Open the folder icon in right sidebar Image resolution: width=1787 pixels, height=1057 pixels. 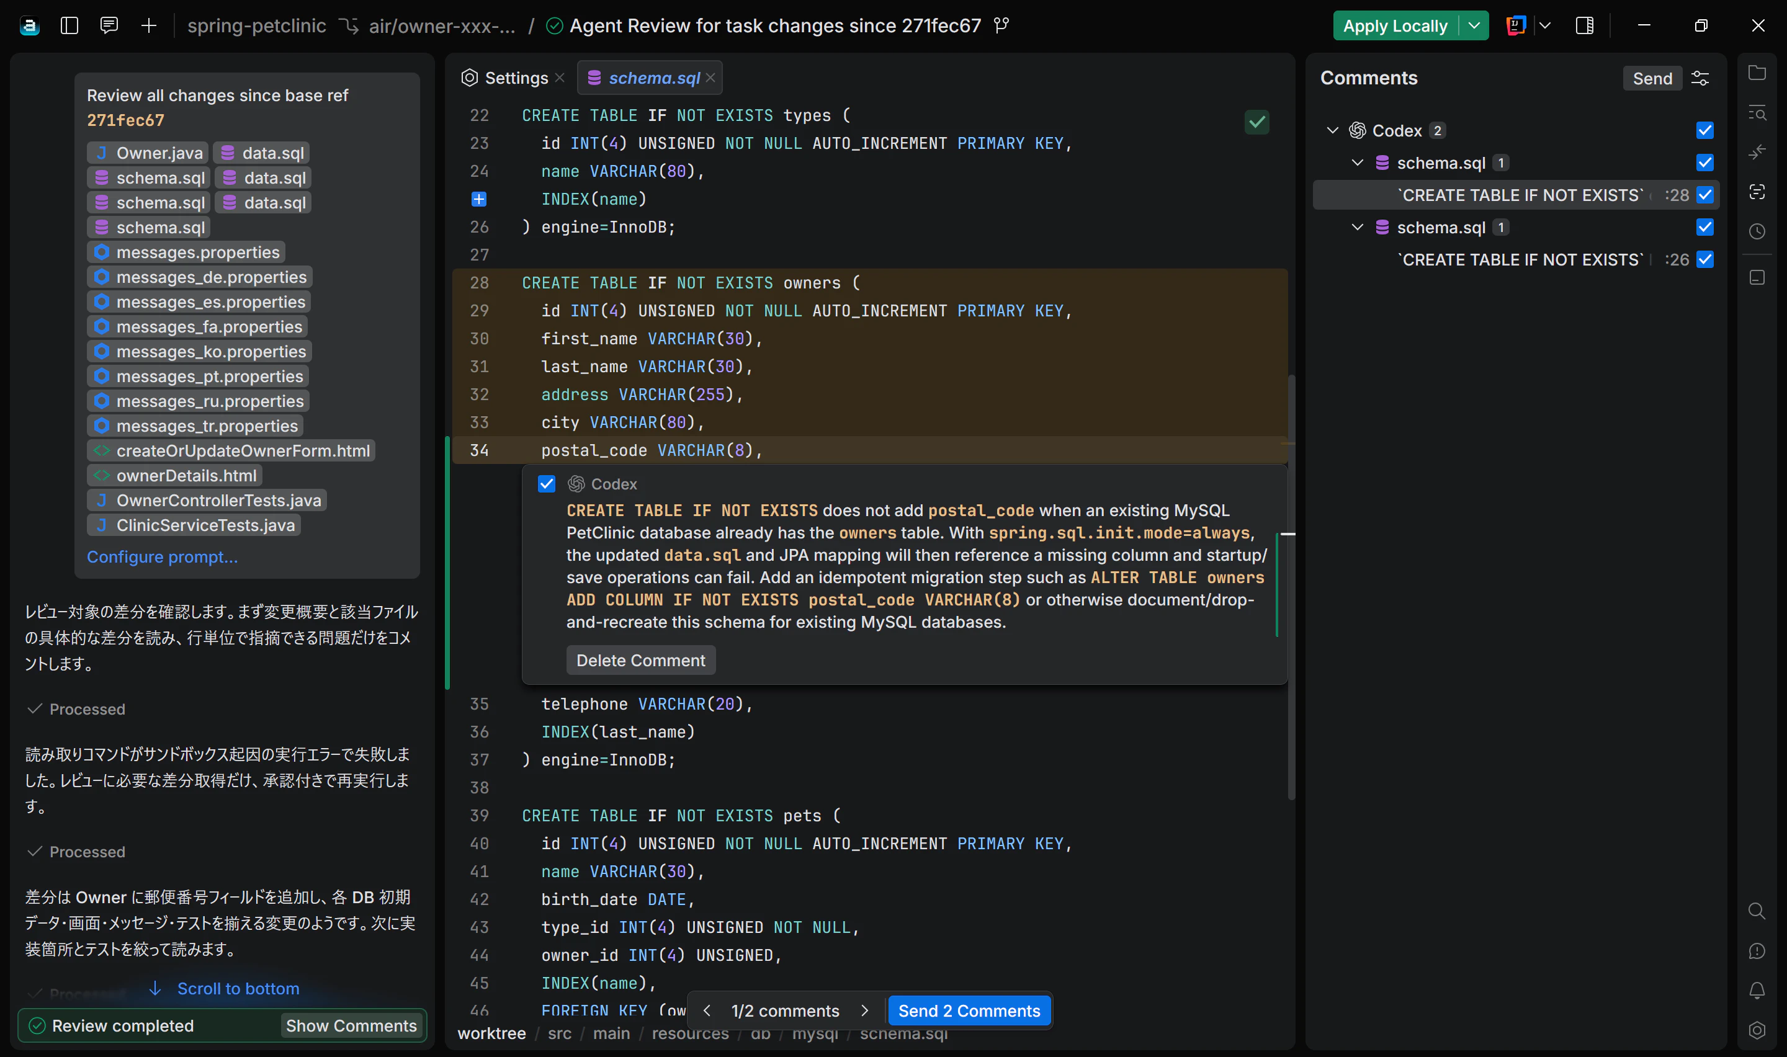click(1757, 73)
